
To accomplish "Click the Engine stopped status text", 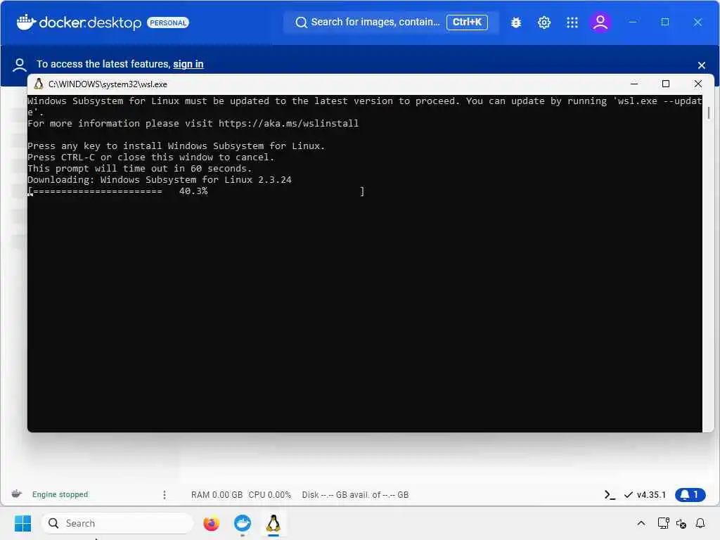I will (60, 494).
